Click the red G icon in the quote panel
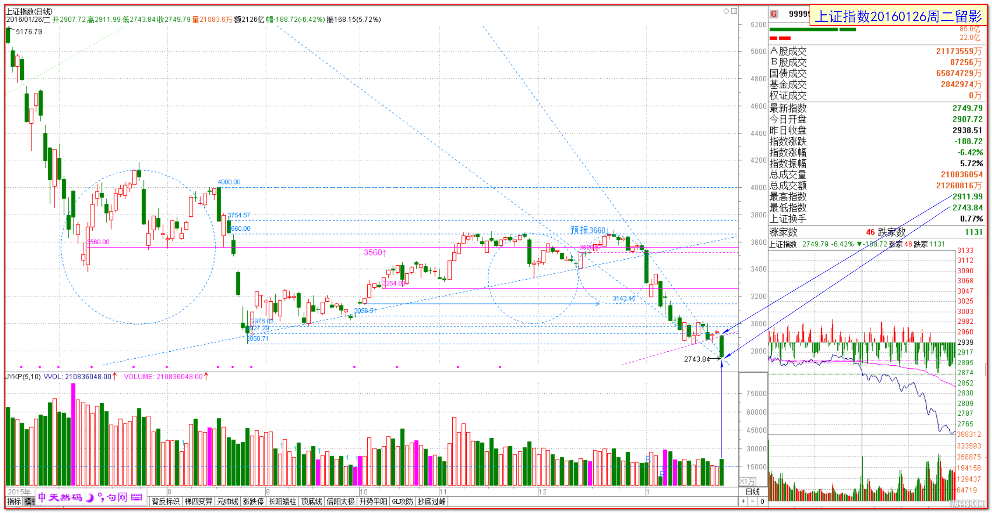Screen dimensions: 992x513 (x=774, y=14)
